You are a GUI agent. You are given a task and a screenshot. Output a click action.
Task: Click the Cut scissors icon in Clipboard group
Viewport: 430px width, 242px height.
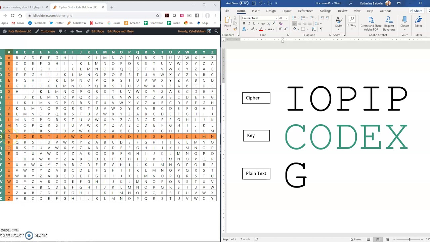(235, 18)
